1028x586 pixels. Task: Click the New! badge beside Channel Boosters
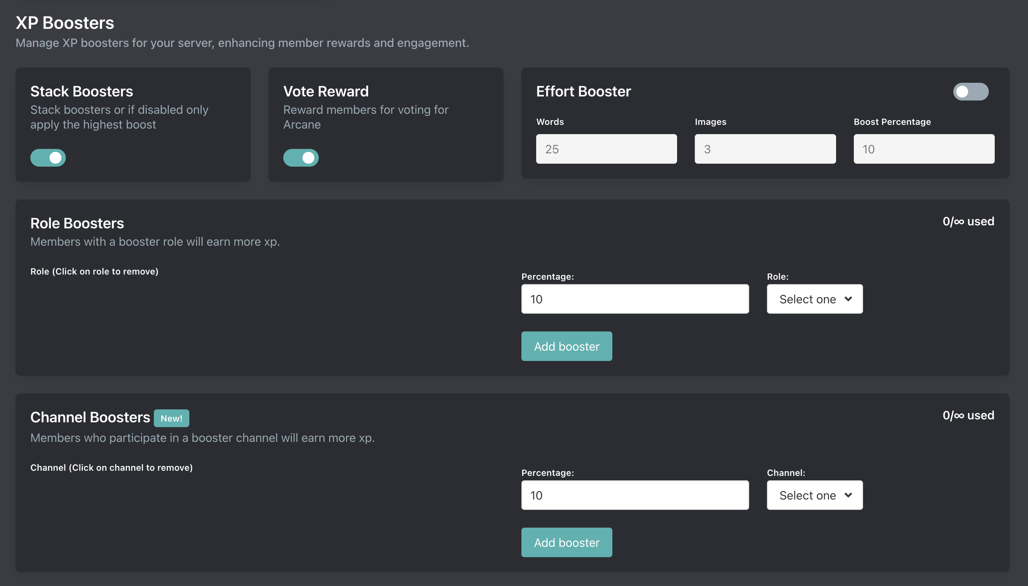pos(172,418)
